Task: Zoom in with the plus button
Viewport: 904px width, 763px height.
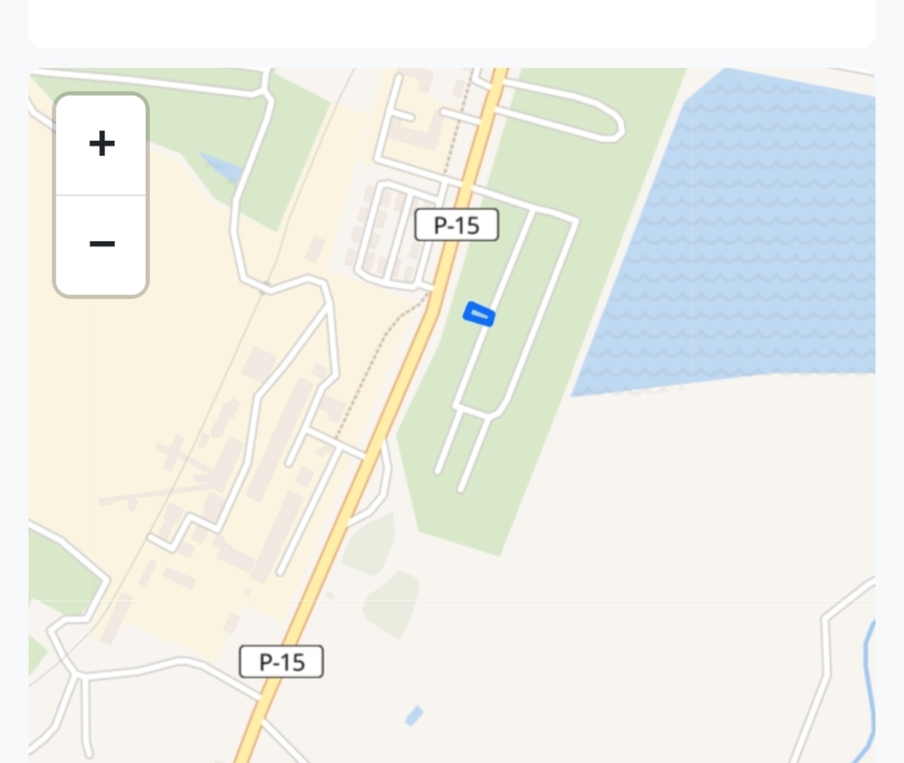Action: point(102,145)
